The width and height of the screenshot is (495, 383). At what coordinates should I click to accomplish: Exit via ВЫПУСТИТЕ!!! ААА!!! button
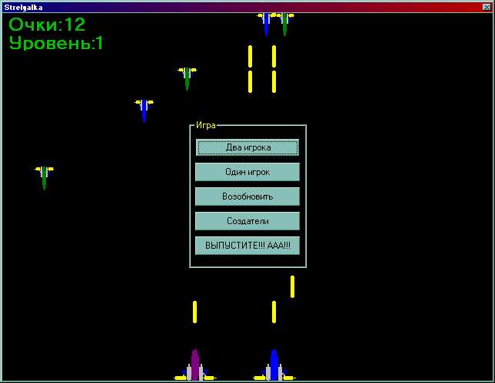(x=247, y=246)
